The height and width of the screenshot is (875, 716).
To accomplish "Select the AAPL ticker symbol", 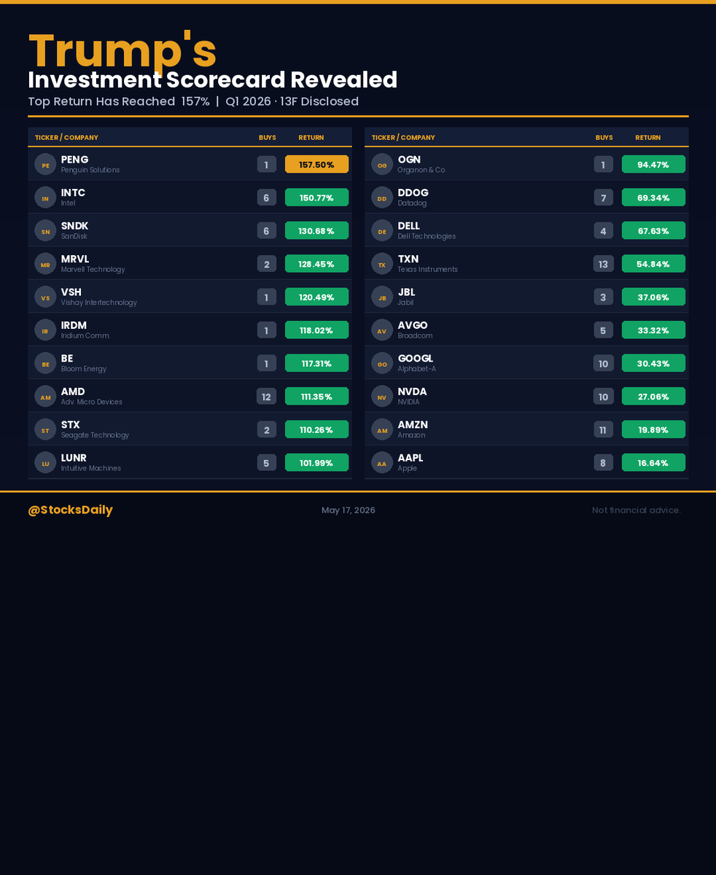I will coord(410,458).
